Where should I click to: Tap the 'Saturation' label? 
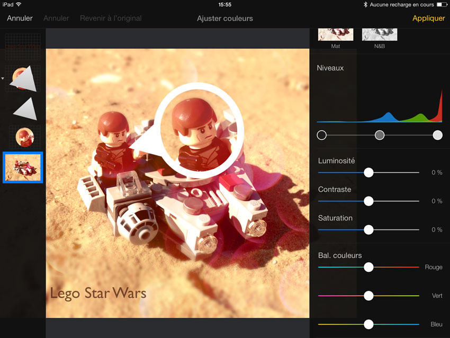(335, 218)
